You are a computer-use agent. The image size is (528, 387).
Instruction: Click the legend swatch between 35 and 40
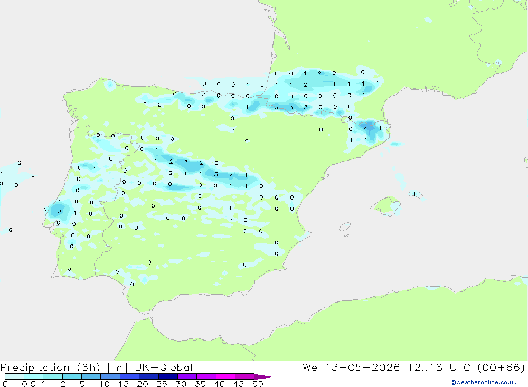click(x=206, y=376)
